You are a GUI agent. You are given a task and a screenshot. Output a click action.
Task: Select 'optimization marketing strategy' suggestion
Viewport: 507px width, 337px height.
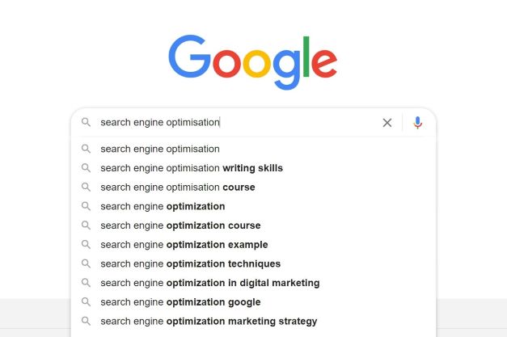point(254,321)
